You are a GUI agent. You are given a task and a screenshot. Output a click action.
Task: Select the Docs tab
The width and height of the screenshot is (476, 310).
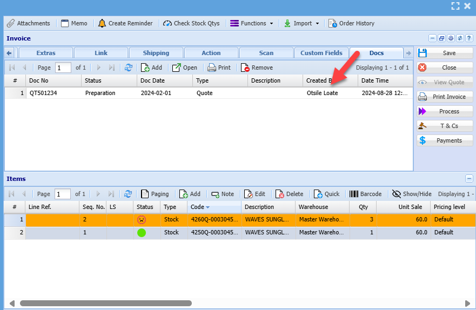(x=377, y=53)
